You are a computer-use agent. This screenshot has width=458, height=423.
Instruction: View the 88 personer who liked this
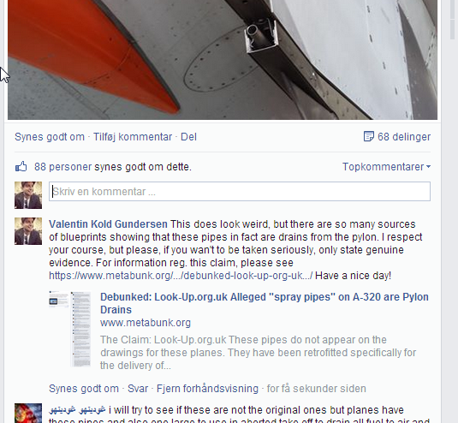click(x=63, y=167)
